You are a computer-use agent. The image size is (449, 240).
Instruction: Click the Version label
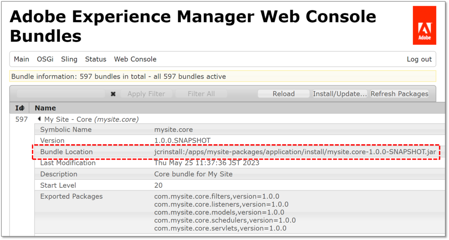point(52,141)
